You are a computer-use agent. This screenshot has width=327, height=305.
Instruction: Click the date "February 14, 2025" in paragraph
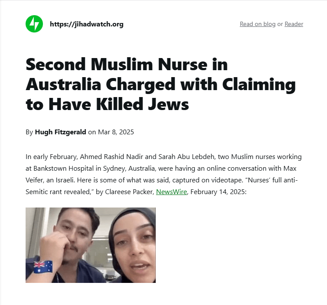(218, 192)
